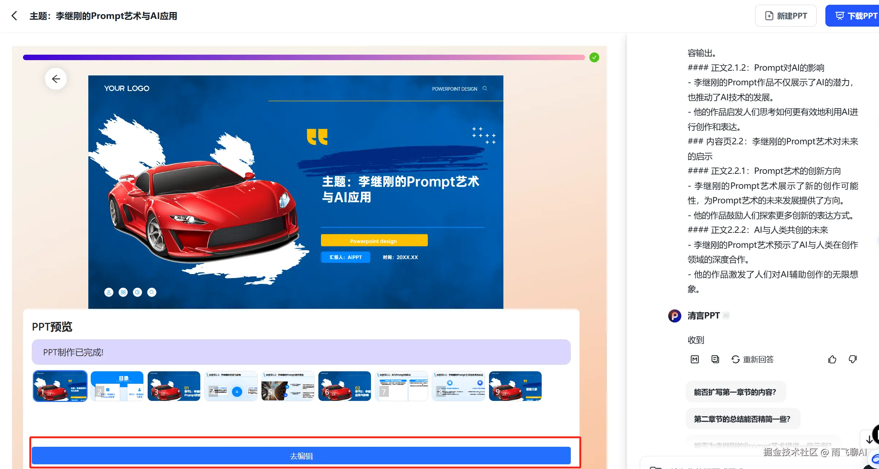Click the thumbs down icon
This screenshot has width=879, height=469.
click(x=852, y=359)
